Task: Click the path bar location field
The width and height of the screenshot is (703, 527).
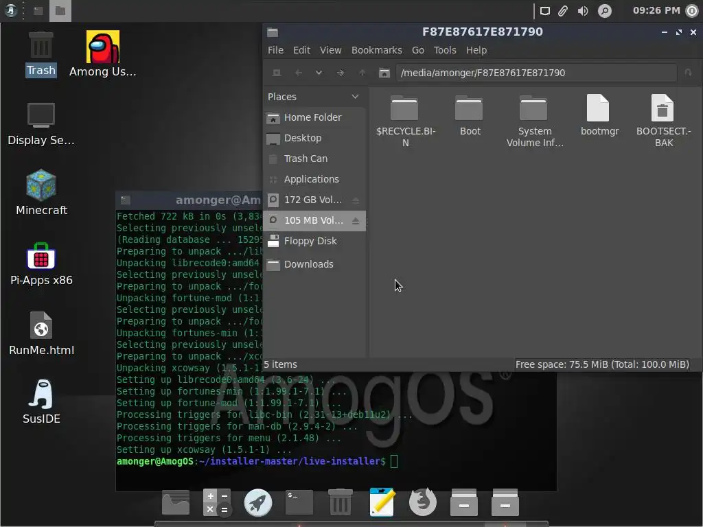Action: tap(536, 73)
